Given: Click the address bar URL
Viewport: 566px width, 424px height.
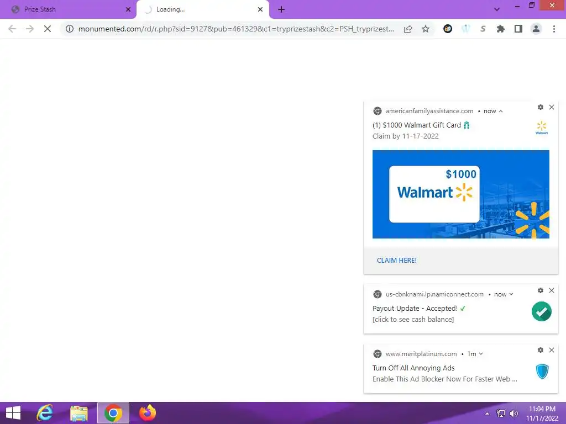Looking at the screenshot, I should point(236,29).
